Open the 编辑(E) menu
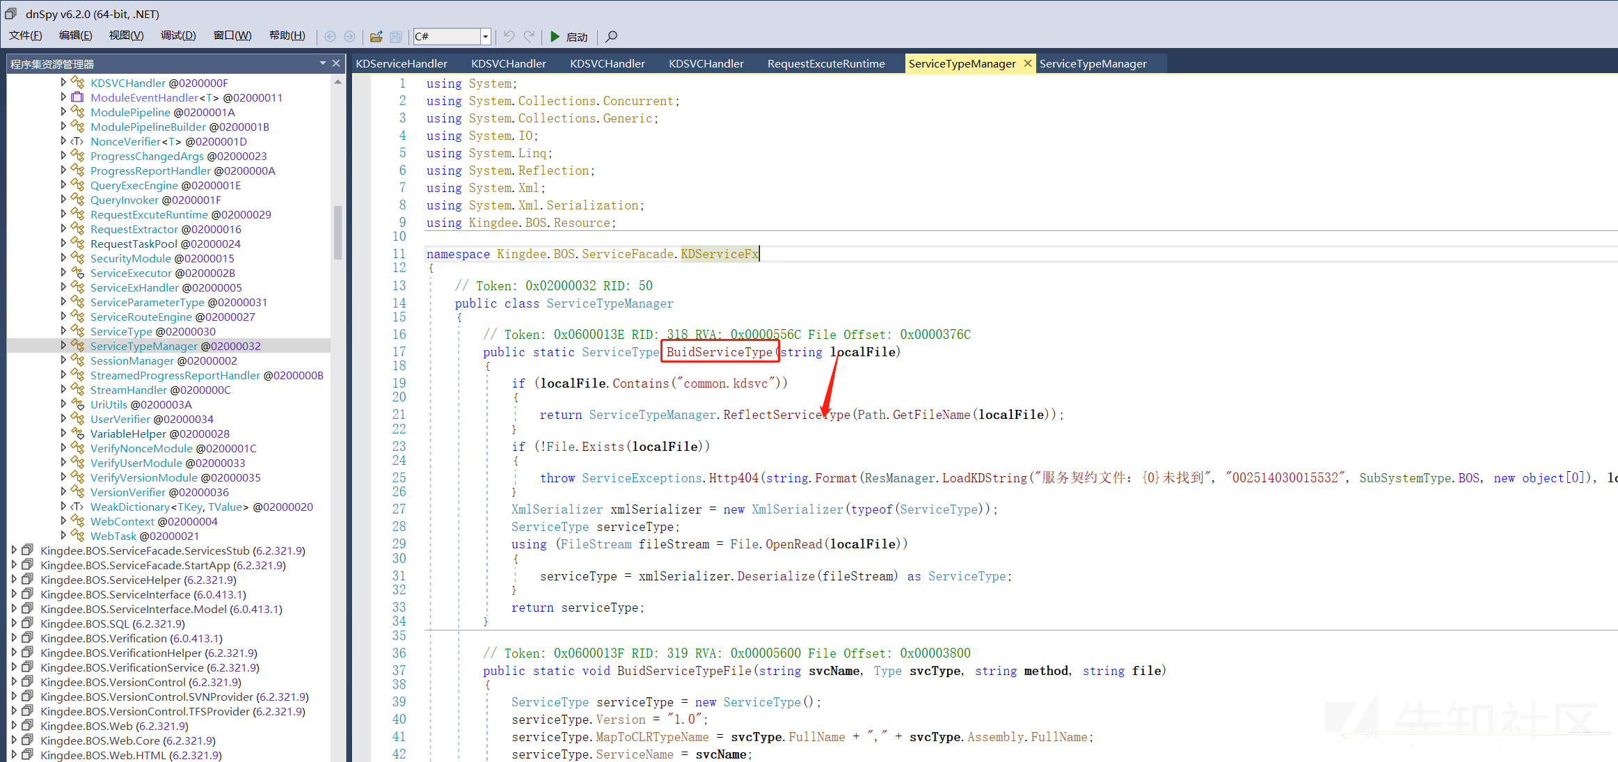Viewport: 1618px width, 762px height. click(75, 35)
